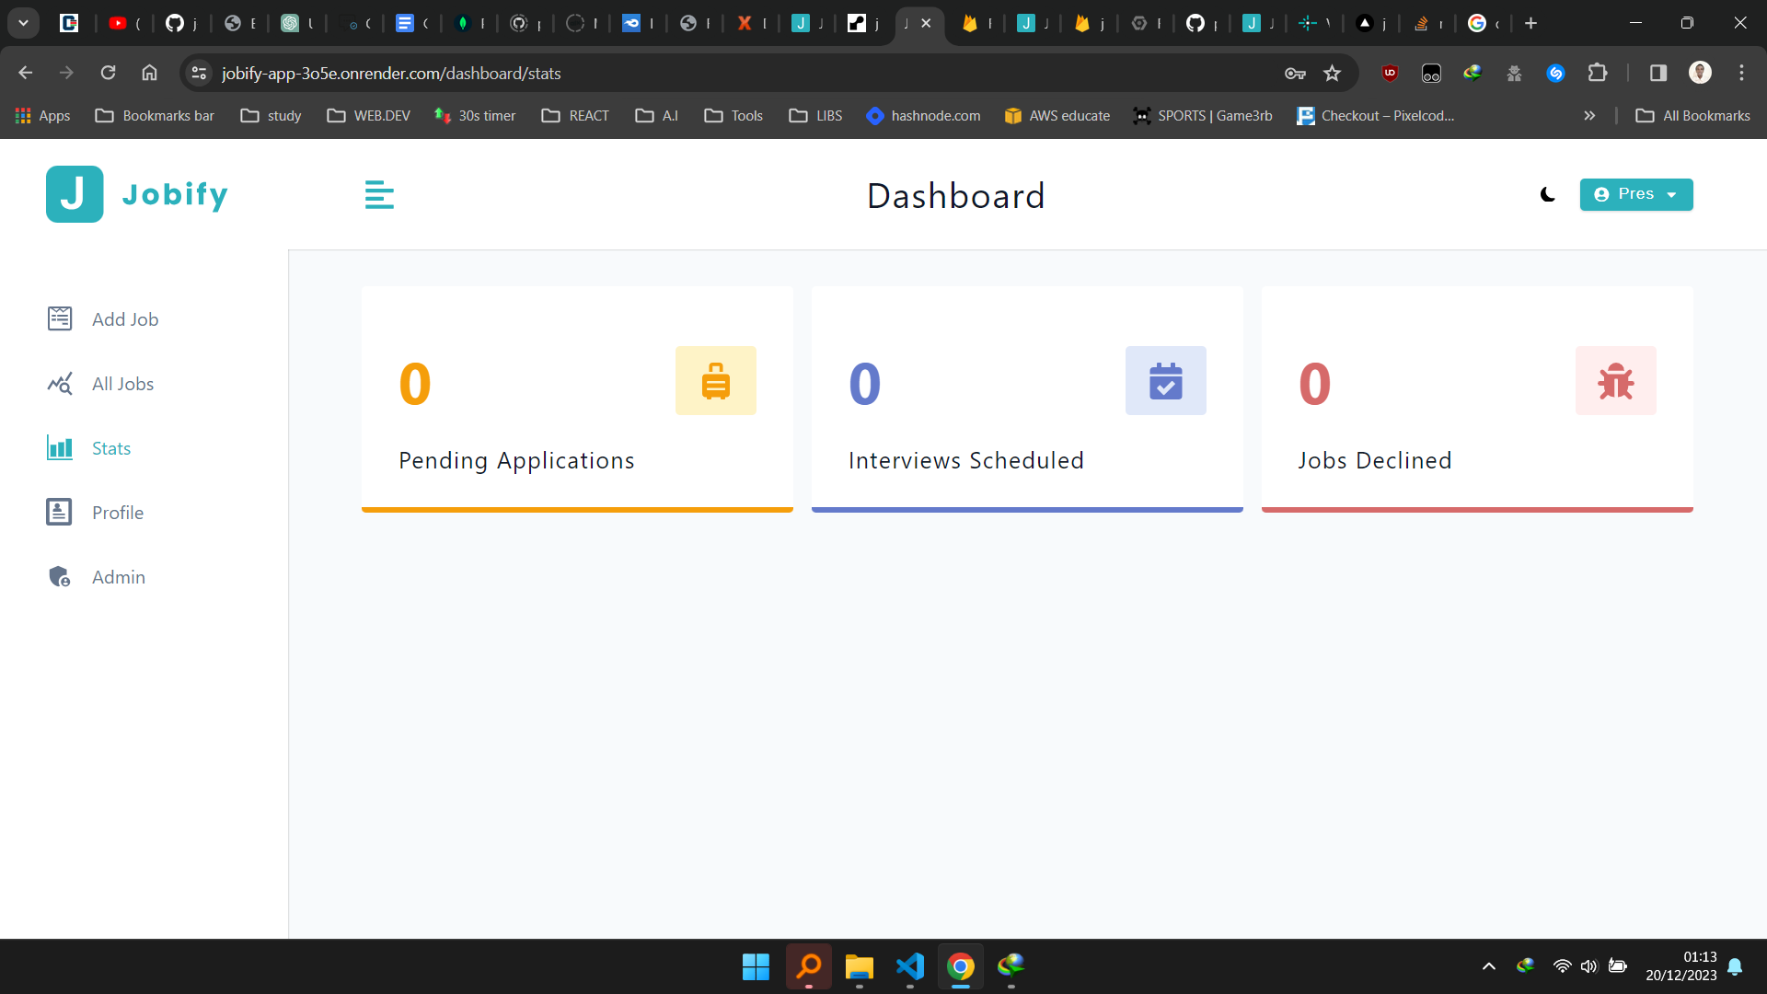
Task: Open the saved passwords key icon
Action: coord(1296,74)
